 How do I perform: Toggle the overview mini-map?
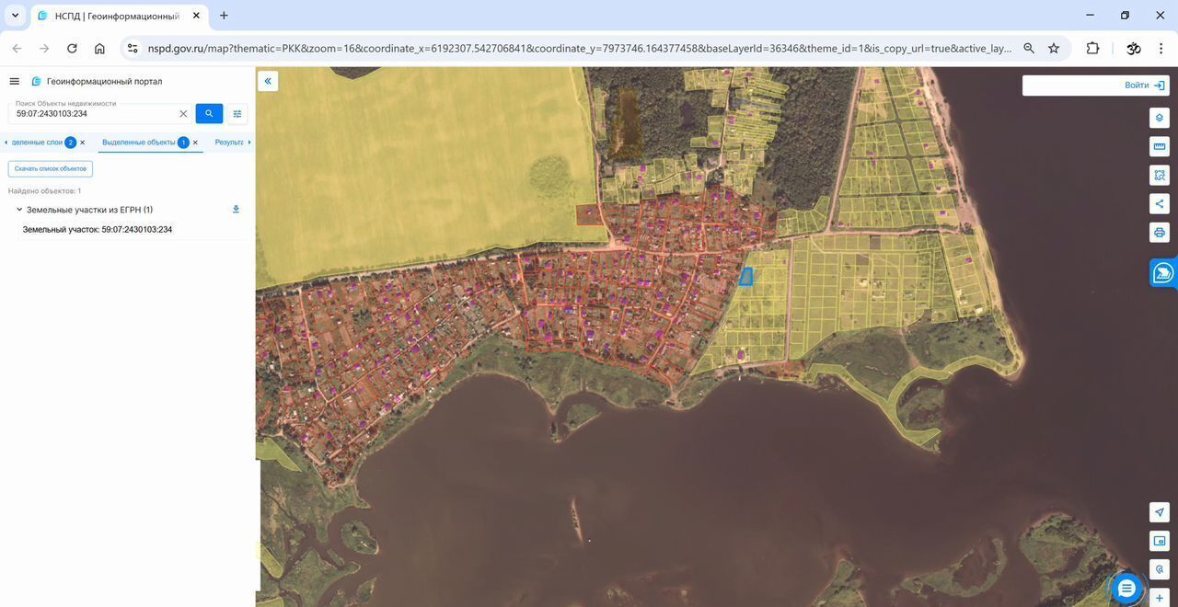click(1160, 541)
